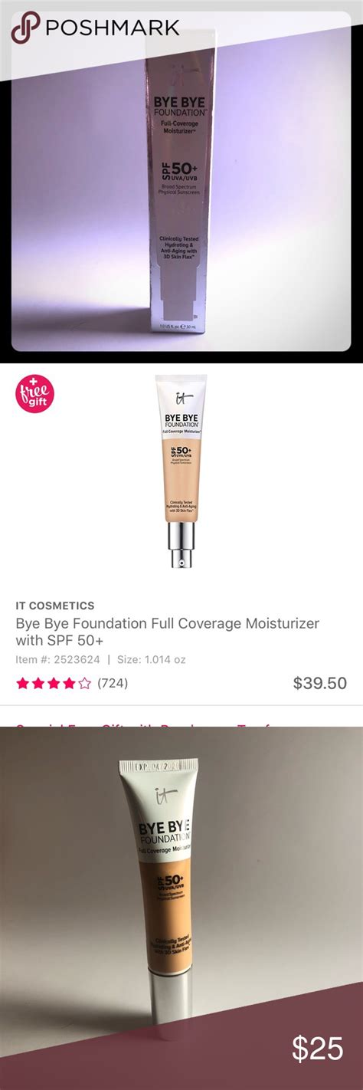Screen dimensions: 363x1090
Task: Click the Poshmark logo icon
Action: (25, 28)
